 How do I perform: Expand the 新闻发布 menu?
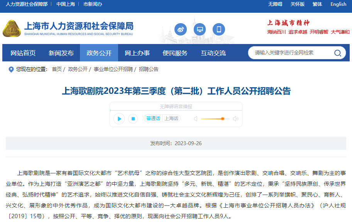click(61, 53)
